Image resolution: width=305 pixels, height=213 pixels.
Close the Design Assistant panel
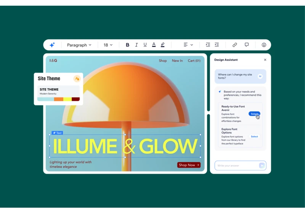pyautogui.click(x=265, y=60)
